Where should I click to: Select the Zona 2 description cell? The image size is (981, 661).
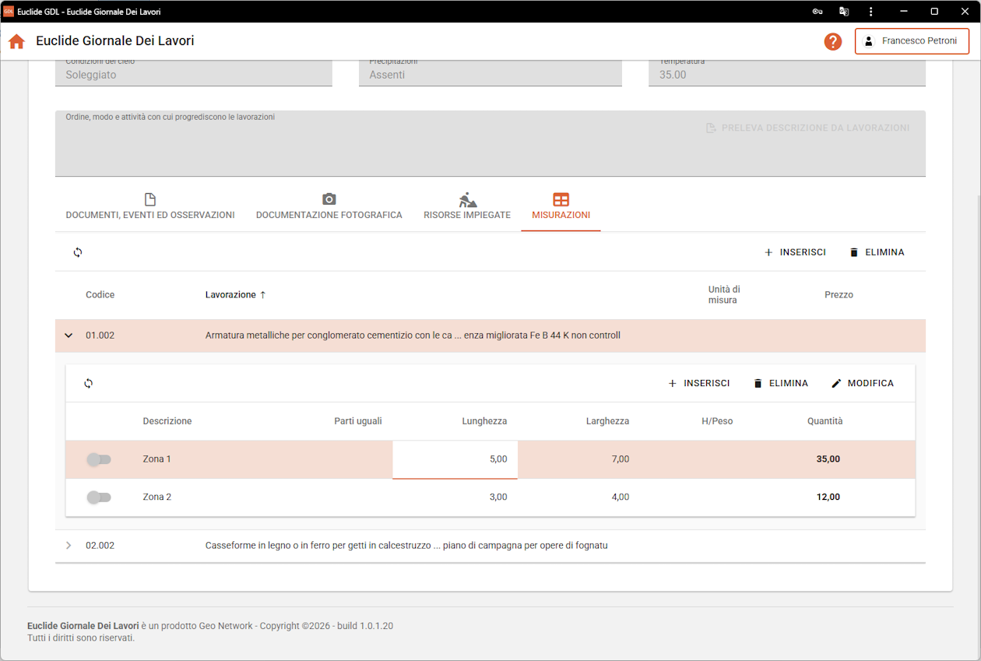(x=156, y=497)
